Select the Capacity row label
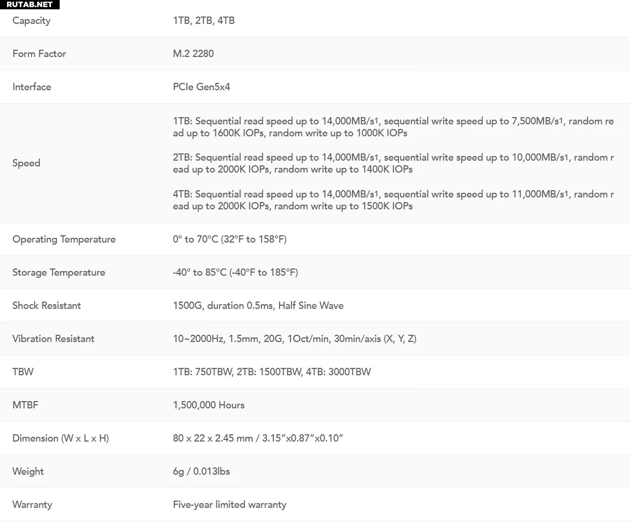The width and height of the screenshot is (630, 526). [x=31, y=20]
